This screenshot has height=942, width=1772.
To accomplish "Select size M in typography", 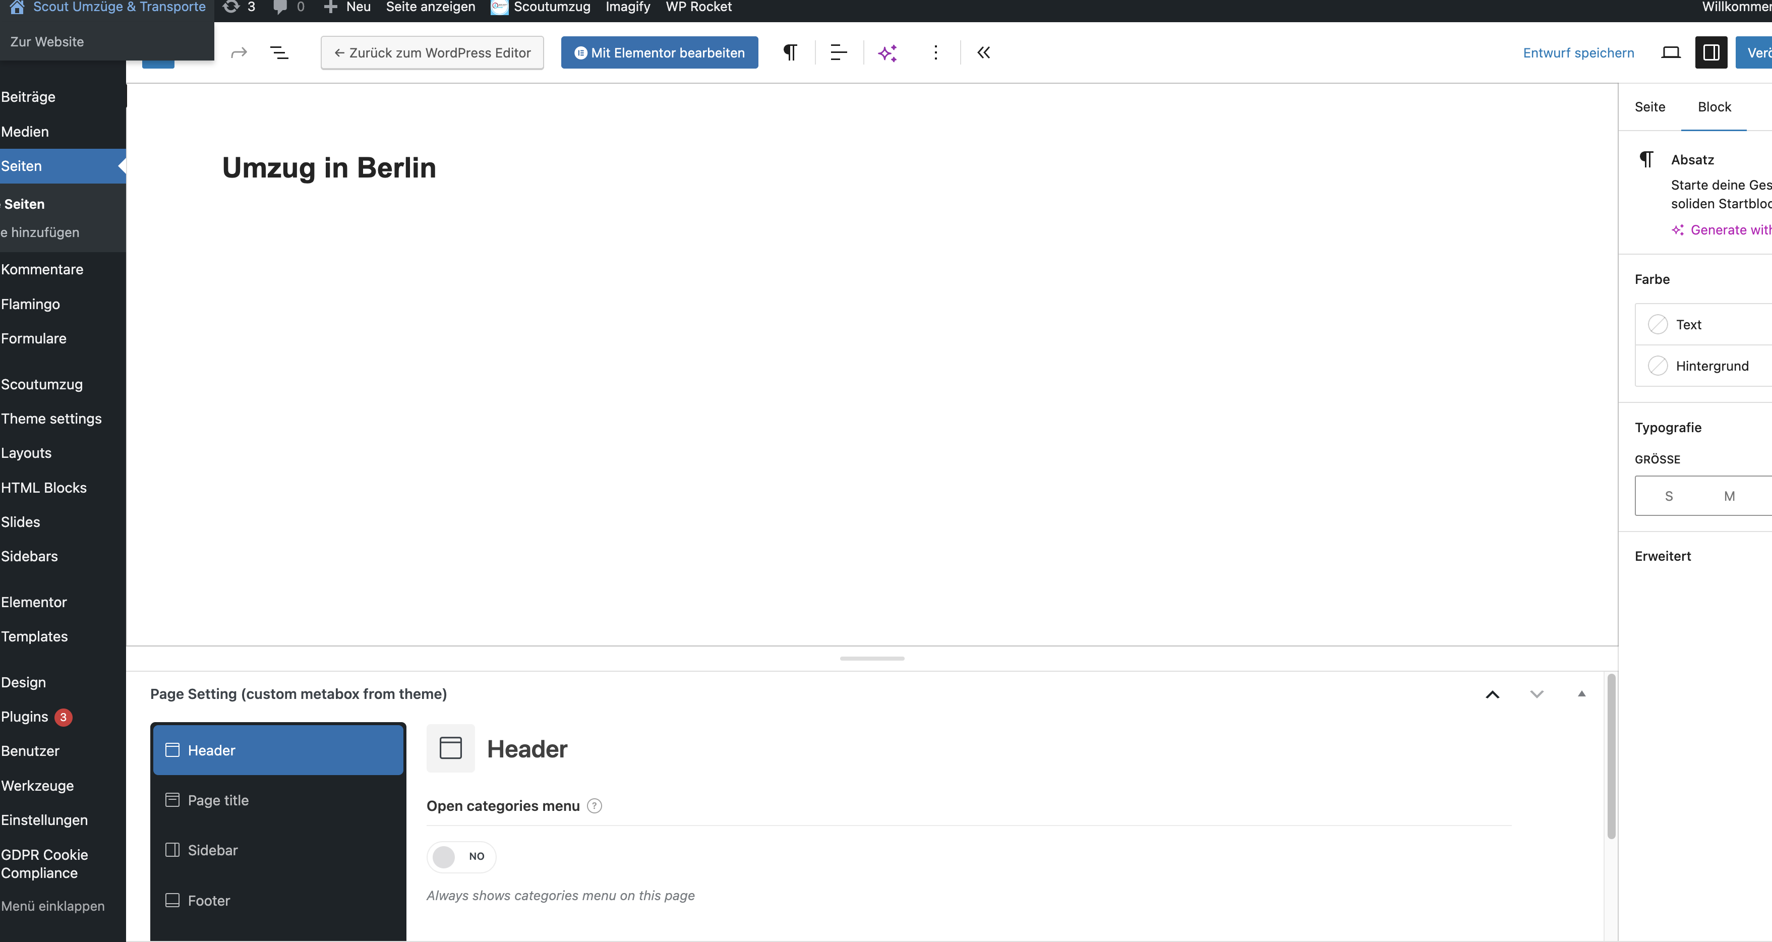I will click(1729, 496).
